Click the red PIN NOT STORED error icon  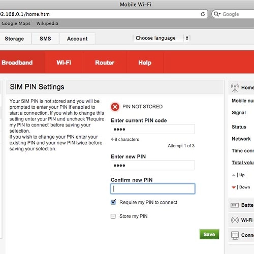(x=115, y=107)
